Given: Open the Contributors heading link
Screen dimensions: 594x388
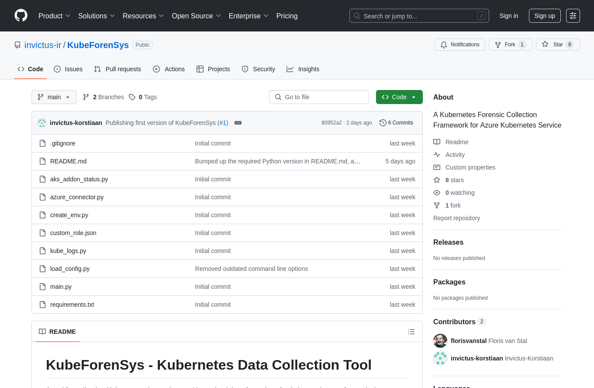Looking at the screenshot, I should tap(459, 322).
